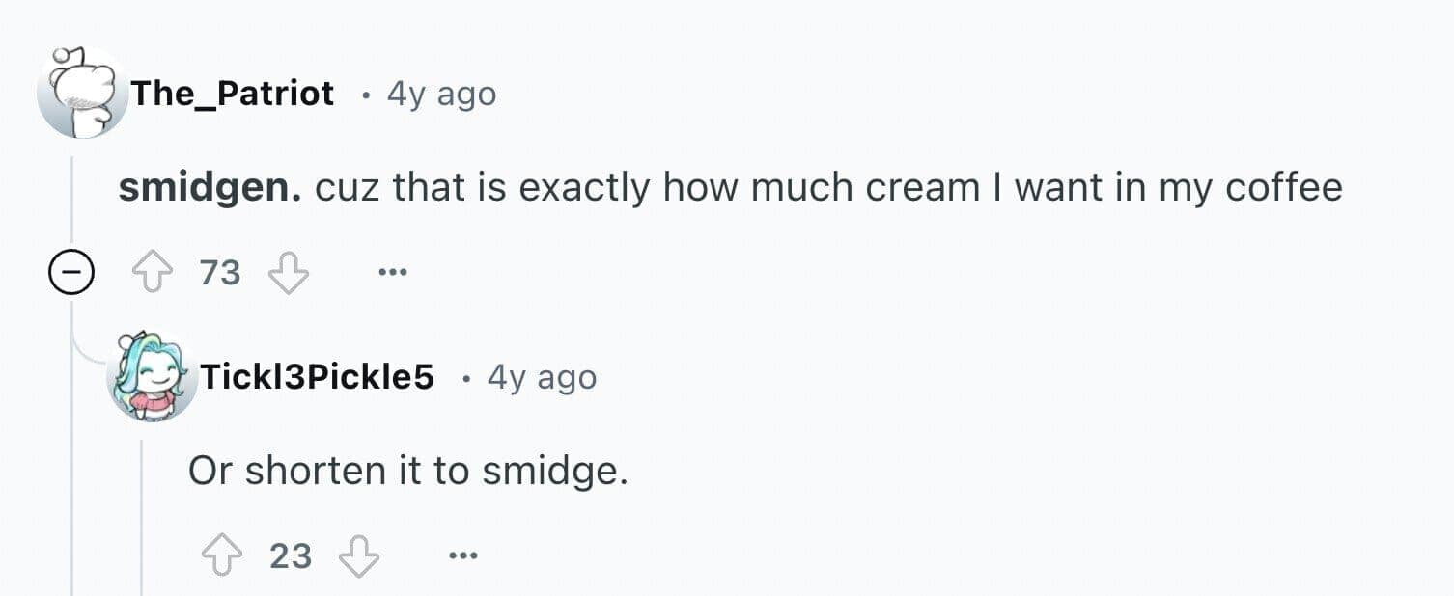Click the bold word "smidgen."
This screenshot has width=1454, height=596.
point(210,188)
